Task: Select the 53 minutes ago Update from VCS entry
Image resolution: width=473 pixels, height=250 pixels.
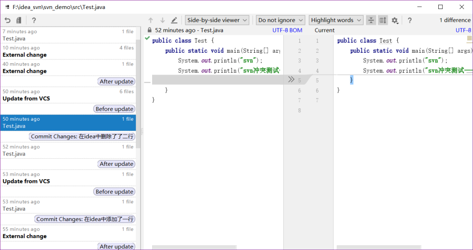Action: coord(68,178)
